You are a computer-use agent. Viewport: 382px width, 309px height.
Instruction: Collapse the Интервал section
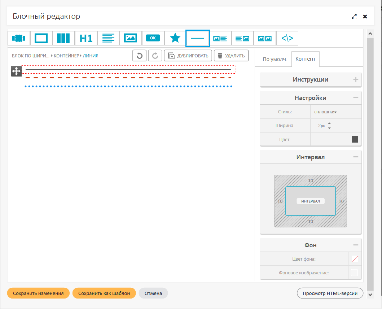pyautogui.click(x=356, y=157)
